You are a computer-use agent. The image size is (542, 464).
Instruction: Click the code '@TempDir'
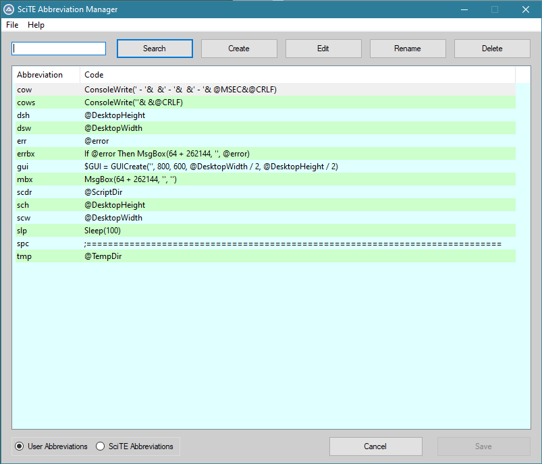click(103, 256)
